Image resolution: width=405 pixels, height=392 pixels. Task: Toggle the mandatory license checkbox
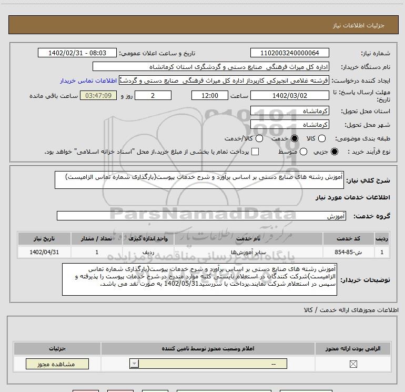353,364
